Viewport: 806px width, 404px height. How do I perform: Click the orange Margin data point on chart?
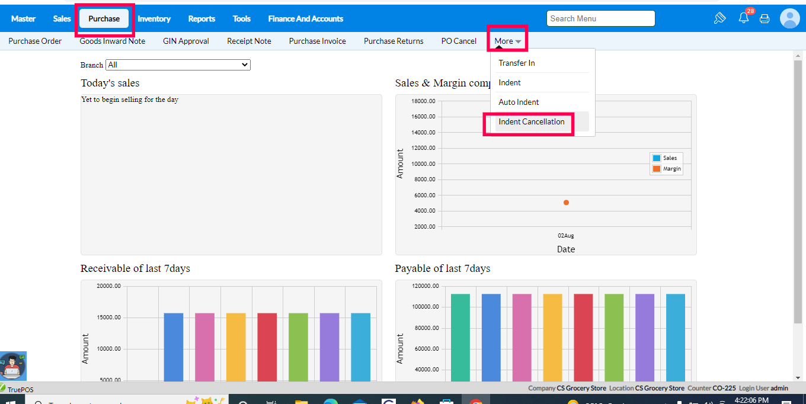point(566,203)
